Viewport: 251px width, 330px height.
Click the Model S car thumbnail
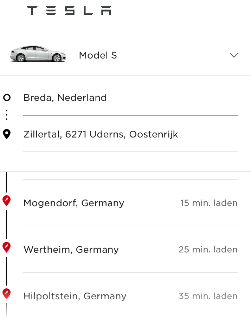pyautogui.click(x=38, y=54)
